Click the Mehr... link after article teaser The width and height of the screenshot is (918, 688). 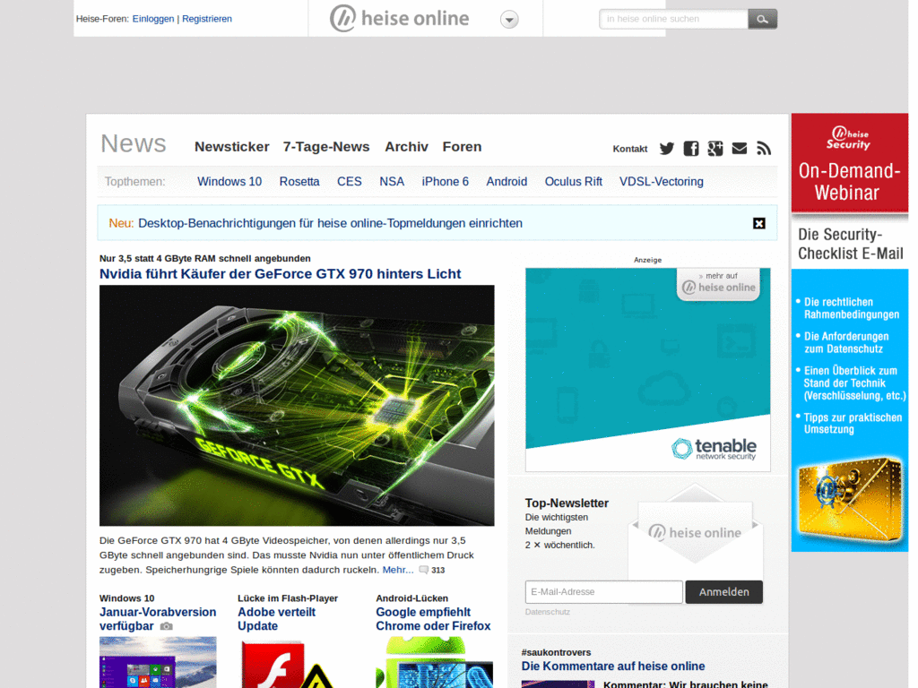(397, 570)
